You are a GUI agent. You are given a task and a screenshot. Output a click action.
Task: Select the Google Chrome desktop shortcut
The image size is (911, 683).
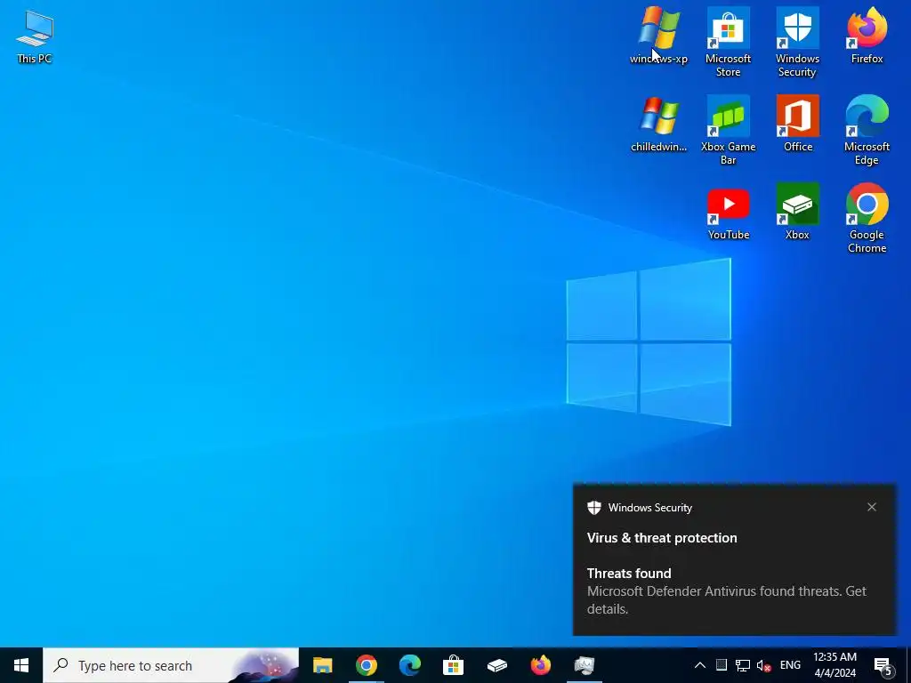(867, 219)
